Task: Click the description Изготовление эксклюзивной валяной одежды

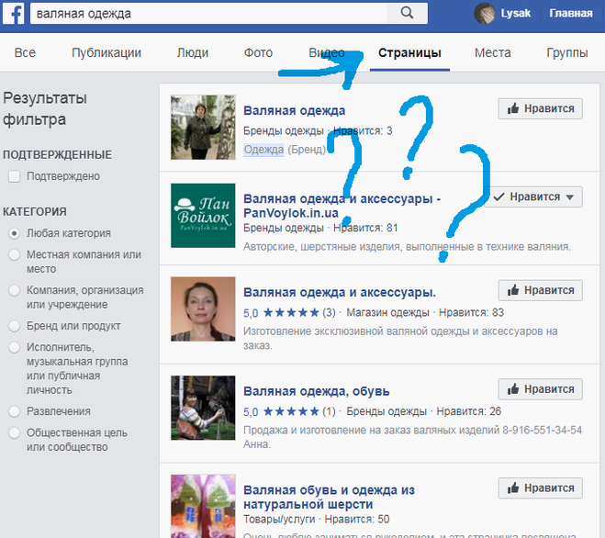Action: [x=400, y=338]
